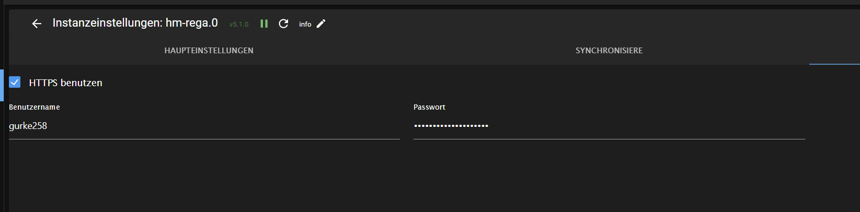
Task: Pause the hm-rega.0 instance
Action: click(x=264, y=23)
